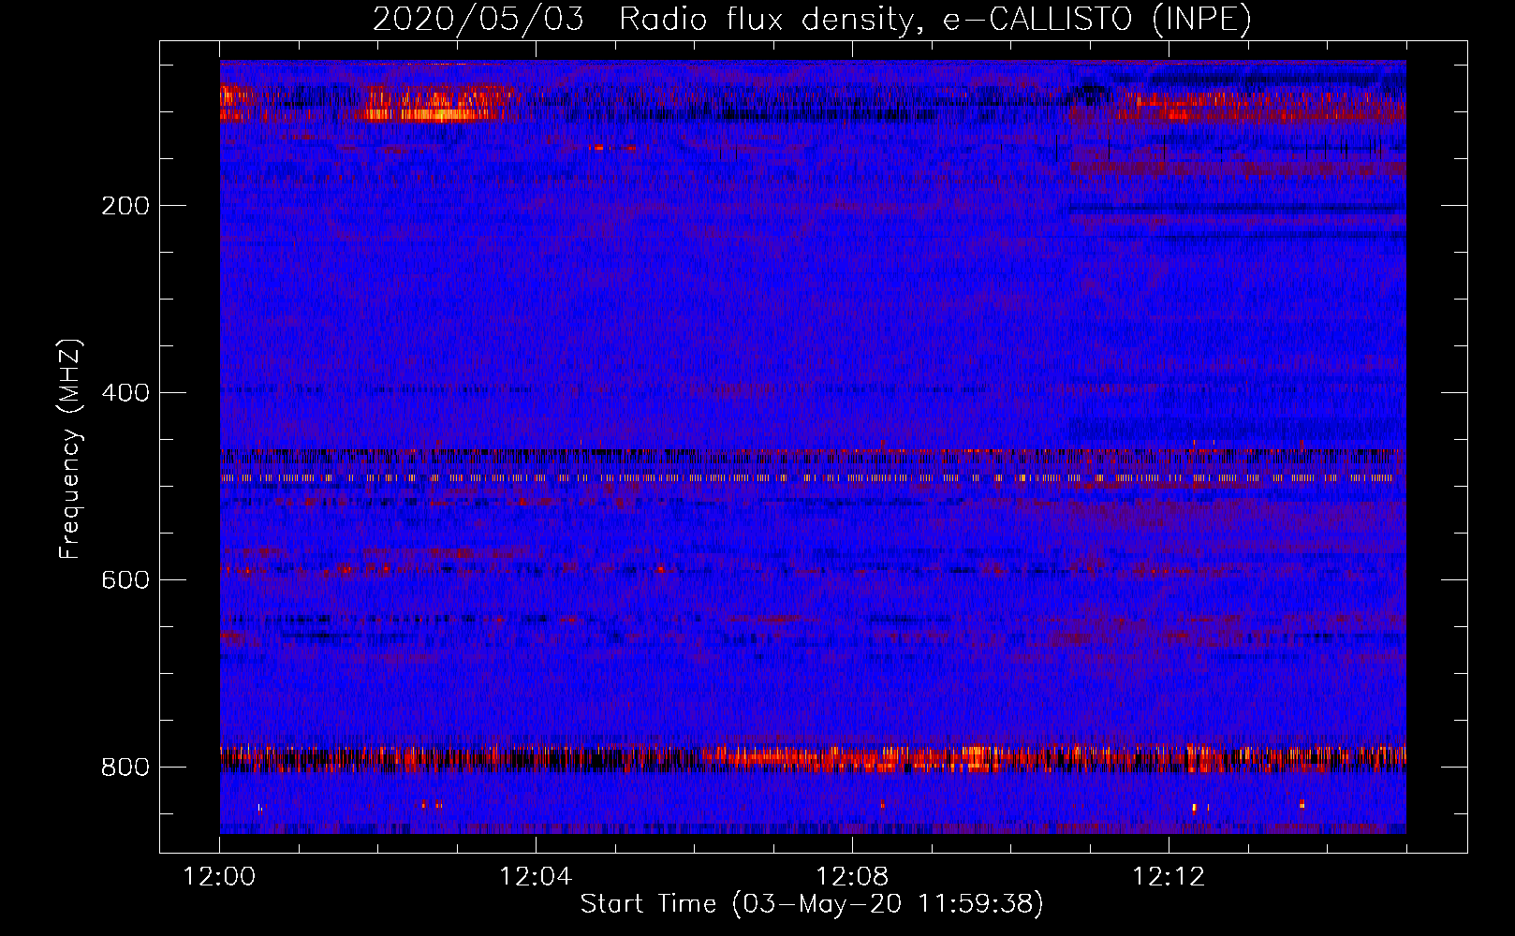This screenshot has height=936, width=1515.
Task: Click the 12:08 time tick label
Action: (852, 877)
